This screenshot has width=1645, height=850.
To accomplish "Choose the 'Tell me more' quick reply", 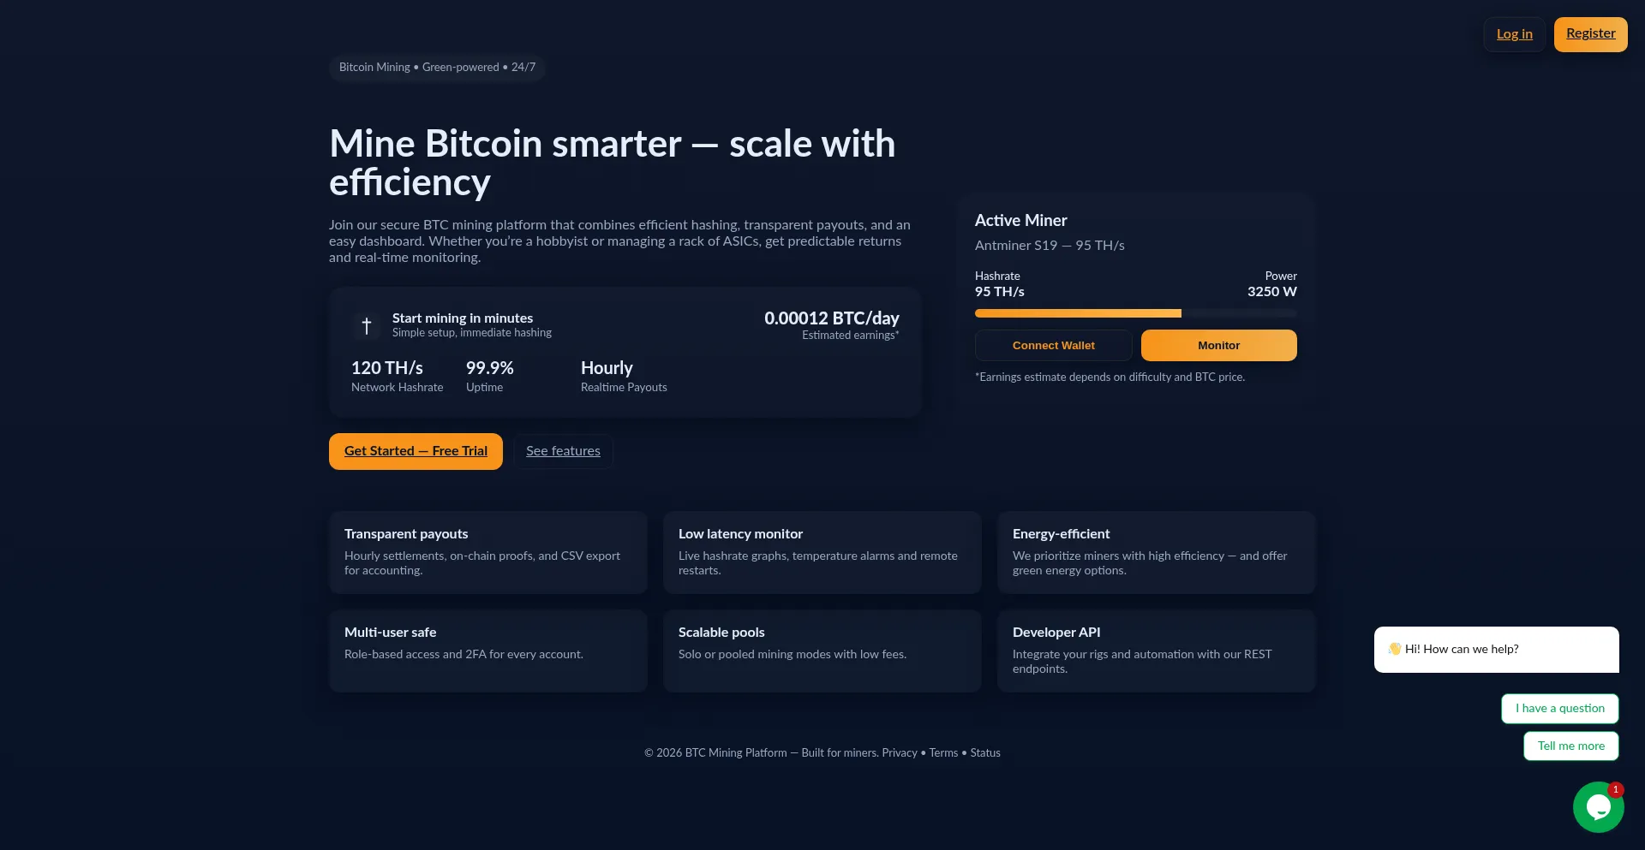I will 1570,746.
